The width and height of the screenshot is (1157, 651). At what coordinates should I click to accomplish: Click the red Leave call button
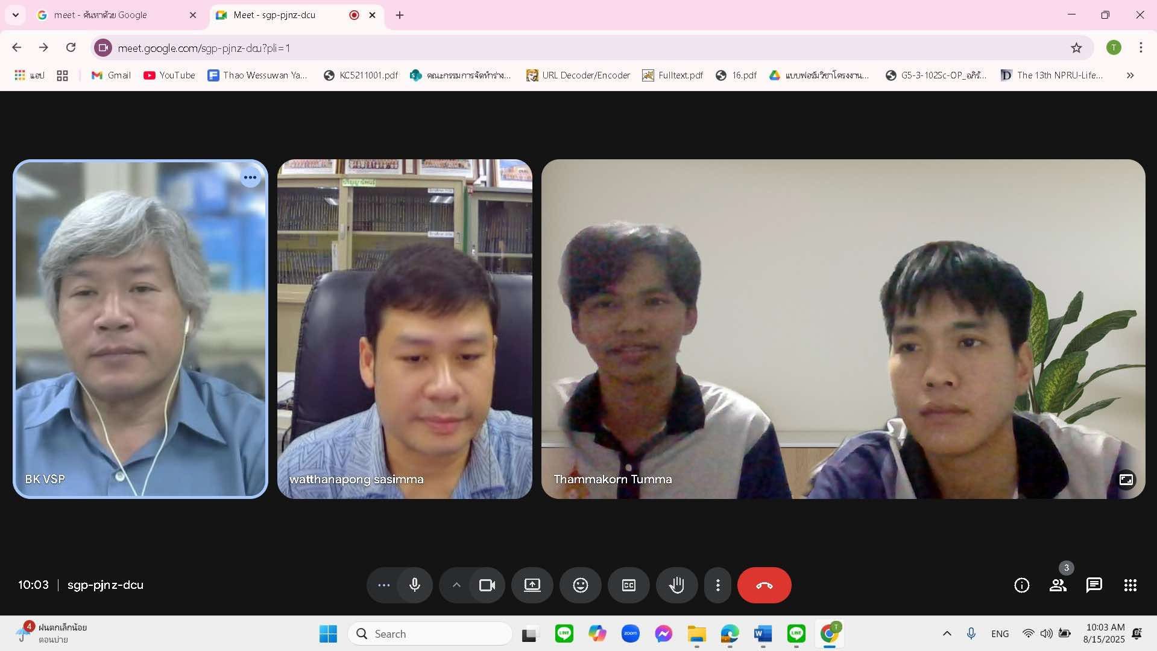pyautogui.click(x=764, y=585)
